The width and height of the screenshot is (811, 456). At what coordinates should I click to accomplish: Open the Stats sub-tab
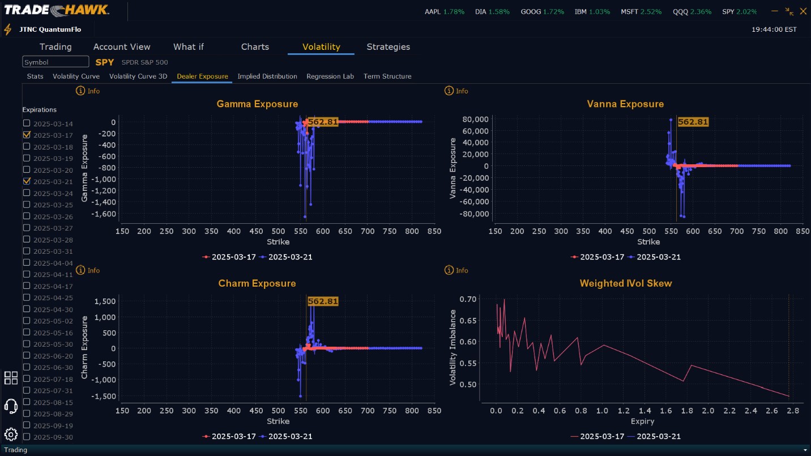(35, 76)
